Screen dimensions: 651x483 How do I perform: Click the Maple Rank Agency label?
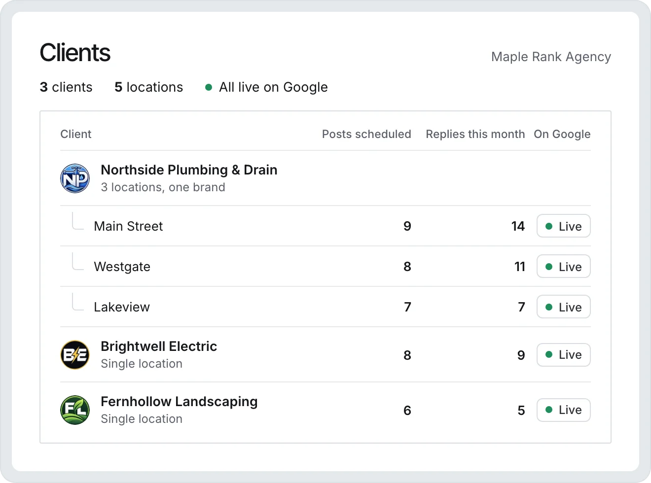[551, 57]
